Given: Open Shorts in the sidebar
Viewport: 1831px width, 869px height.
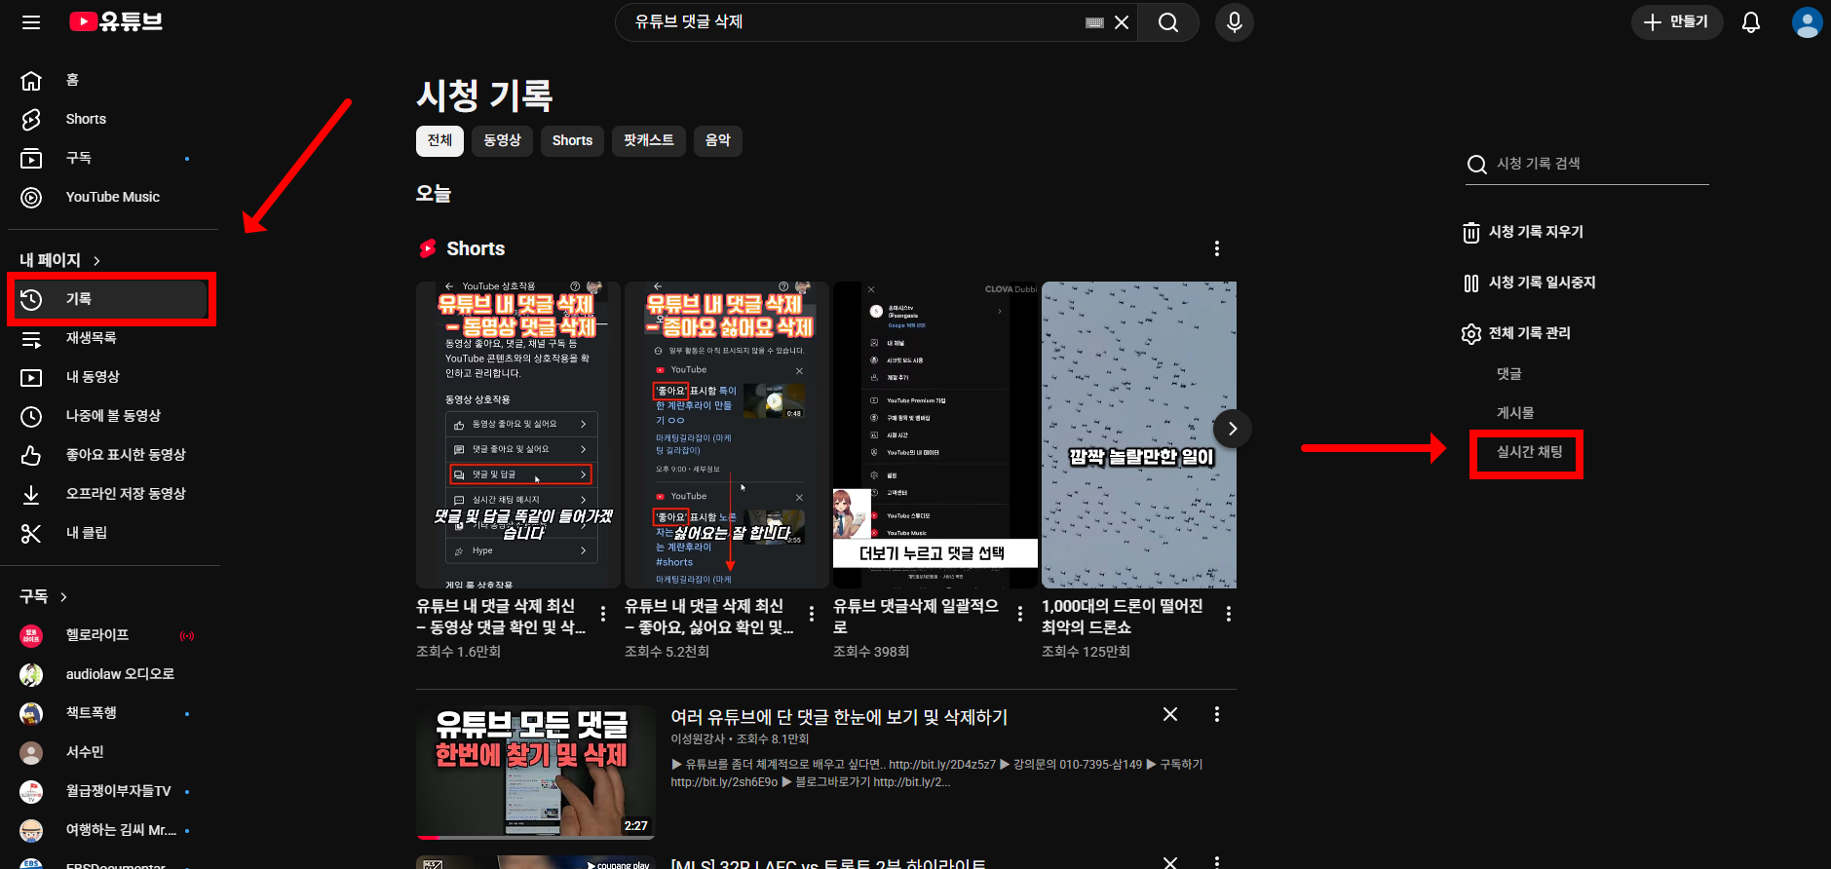Looking at the screenshot, I should coord(113,119).
